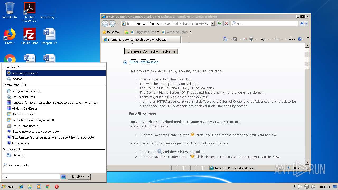This screenshot has height=190, width=338.
Task: Open the address bar URL dropdown
Action: tap(213, 23)
